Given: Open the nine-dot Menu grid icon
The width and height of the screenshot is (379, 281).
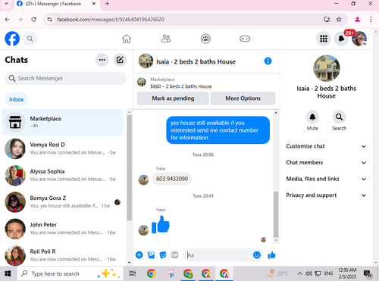Looking at the screenshot, I should [x=324, y=39].
